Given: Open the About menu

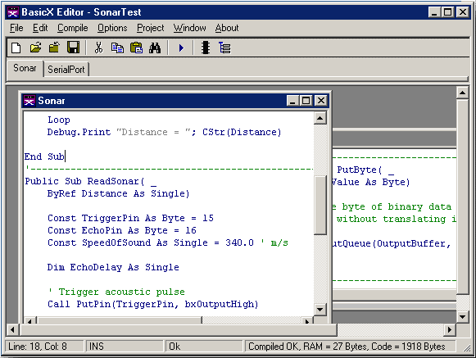Looking at the screenshot, I should pos(227,28).
